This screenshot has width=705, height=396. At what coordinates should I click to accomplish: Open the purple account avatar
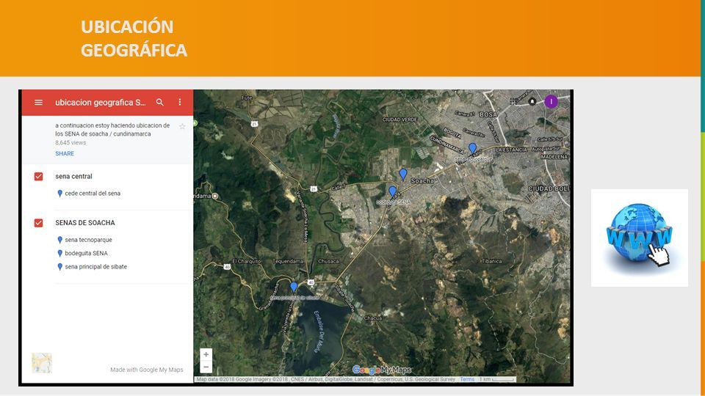pyautogui.click(x=552, y=102)
